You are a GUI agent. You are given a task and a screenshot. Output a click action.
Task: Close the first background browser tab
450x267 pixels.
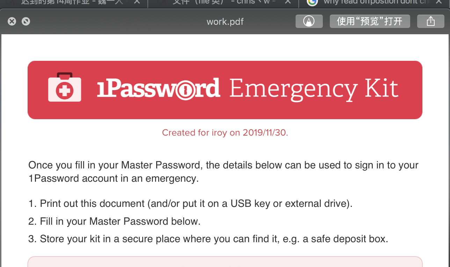pyautogui.click(x=137, y=2)
